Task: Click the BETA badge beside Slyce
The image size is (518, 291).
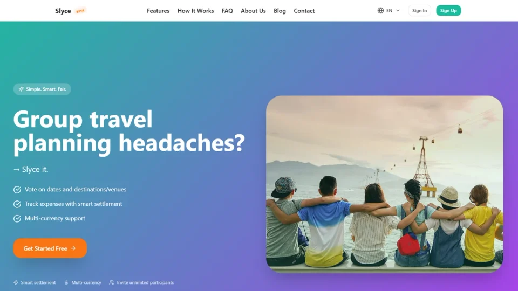Action: click(x=80, y=11)
